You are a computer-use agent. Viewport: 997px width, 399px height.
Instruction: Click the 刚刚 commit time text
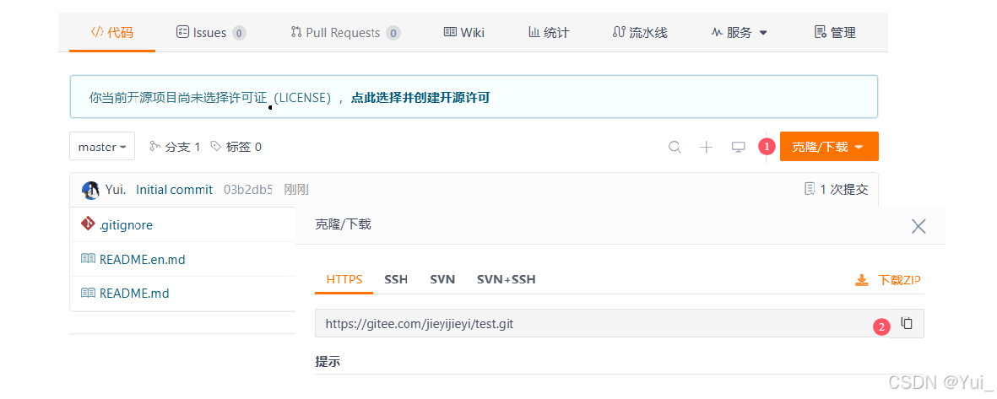[x=296, y=189]
